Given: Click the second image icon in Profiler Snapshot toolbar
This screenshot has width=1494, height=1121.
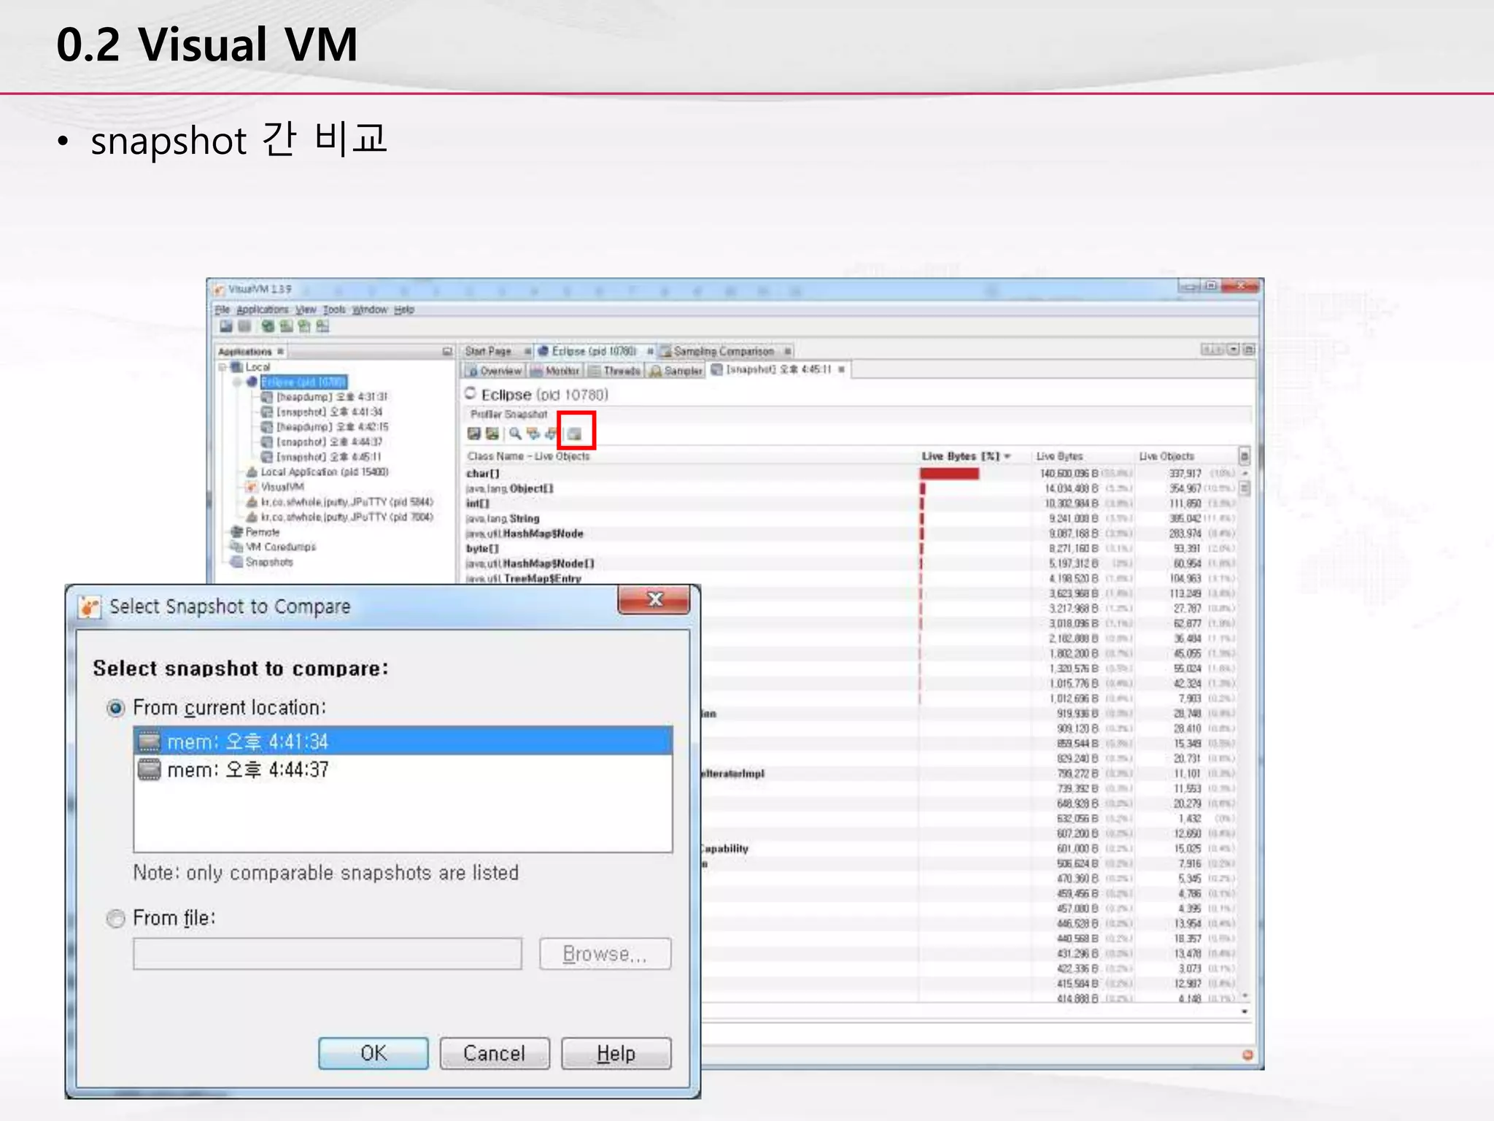Looking at the screenshot, I should [x=492, y=434].
